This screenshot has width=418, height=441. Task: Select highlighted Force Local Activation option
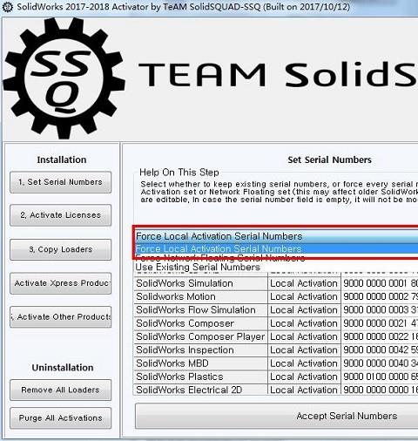[277, 248]
